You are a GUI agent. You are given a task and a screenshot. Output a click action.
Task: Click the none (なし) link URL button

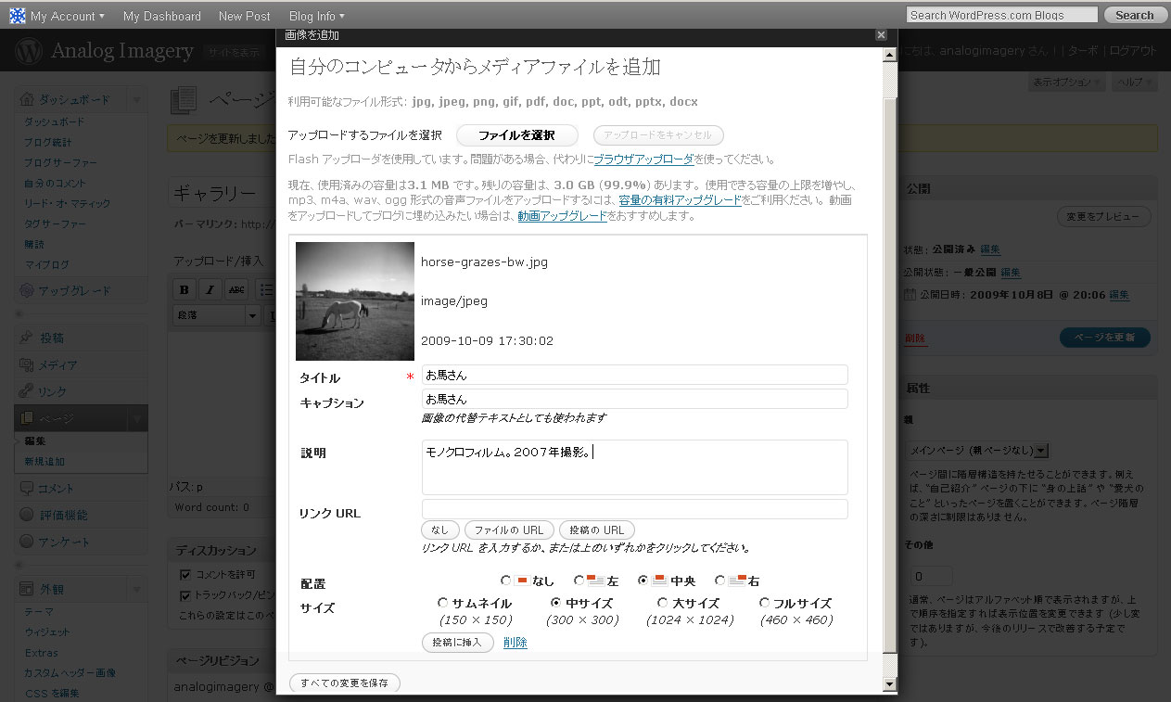click(x=440, y=530)
